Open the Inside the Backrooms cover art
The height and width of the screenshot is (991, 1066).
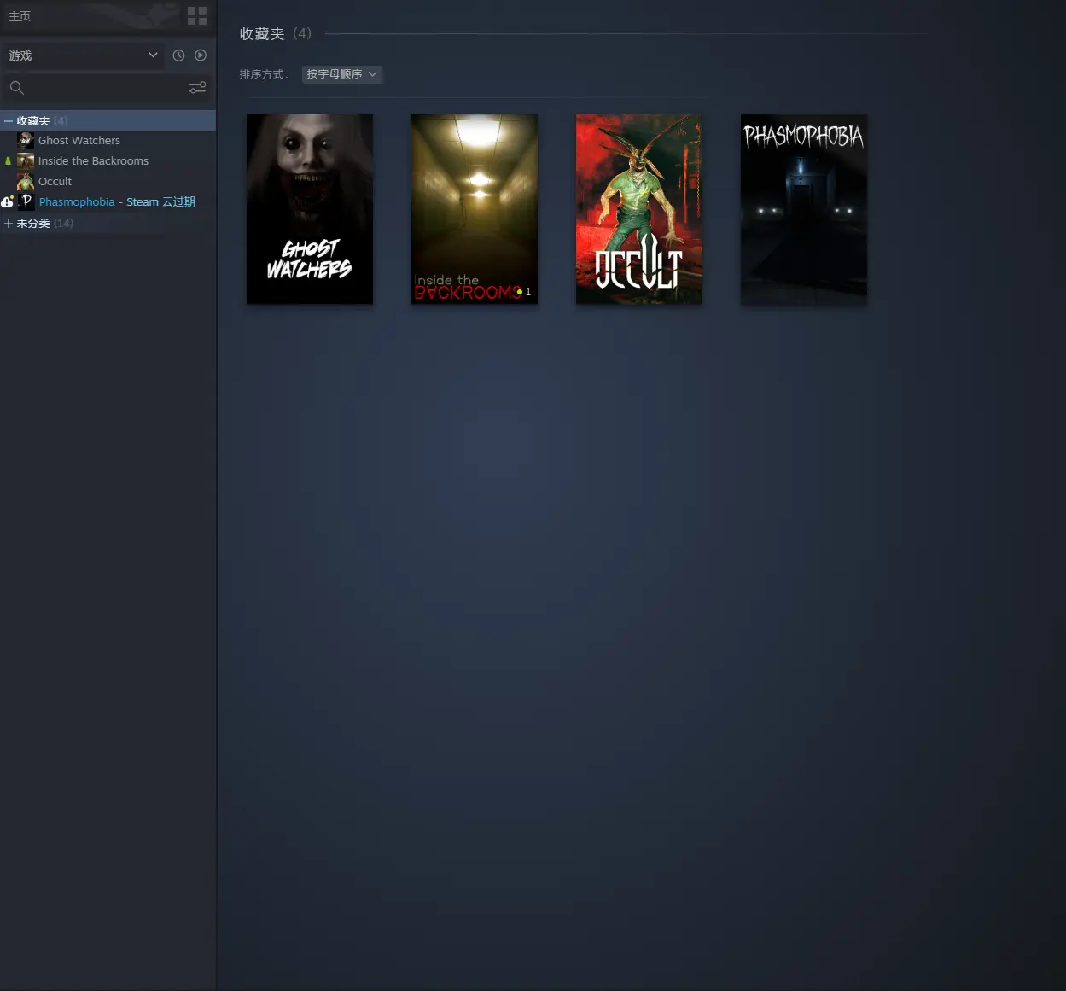pos(475,209)
